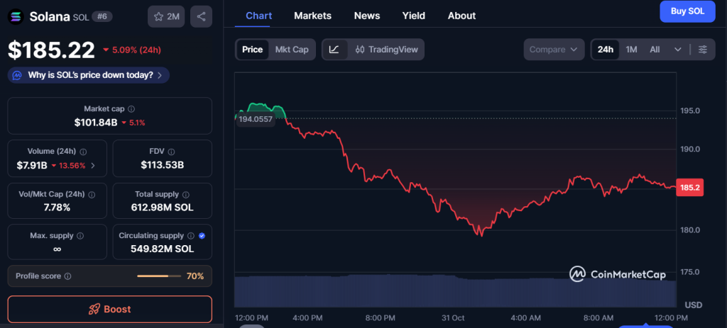Screen dimensions: 727x328
Task: Click the Buy SOL button
Action: (687, 11)
